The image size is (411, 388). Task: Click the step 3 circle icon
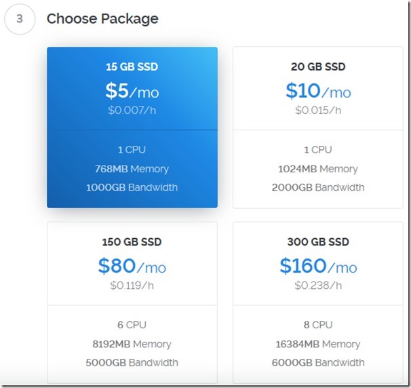19,19
